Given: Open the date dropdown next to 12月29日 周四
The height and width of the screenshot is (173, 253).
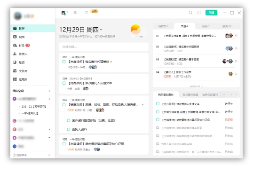Looking at the screenshot, I should [101, 30].
